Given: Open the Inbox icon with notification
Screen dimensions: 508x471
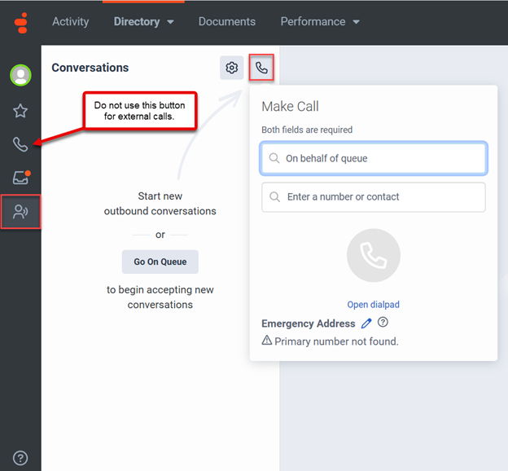Looking at the screenshot, I should [x=20, y=178].
